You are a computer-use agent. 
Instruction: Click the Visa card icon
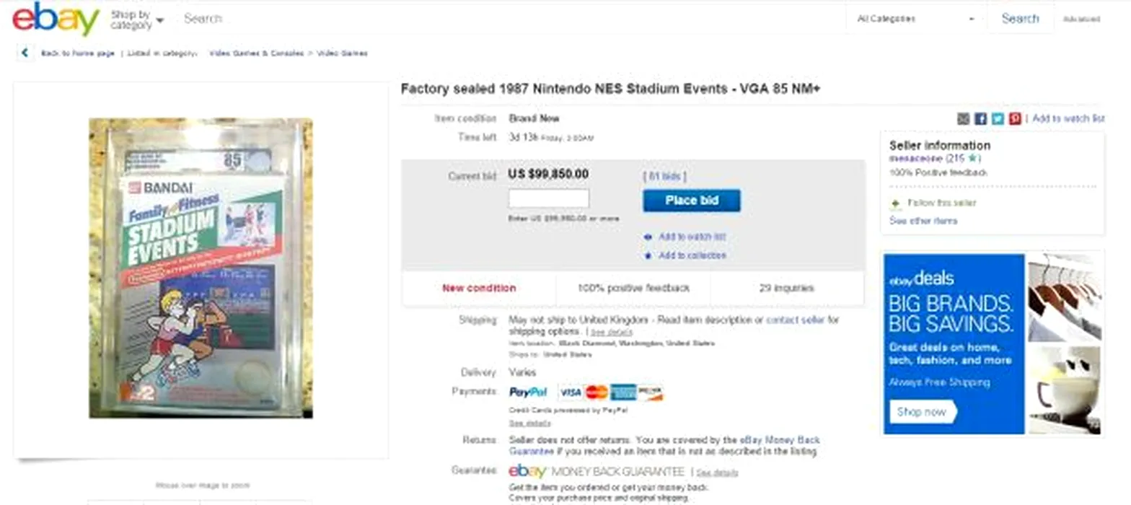[570, 392]
